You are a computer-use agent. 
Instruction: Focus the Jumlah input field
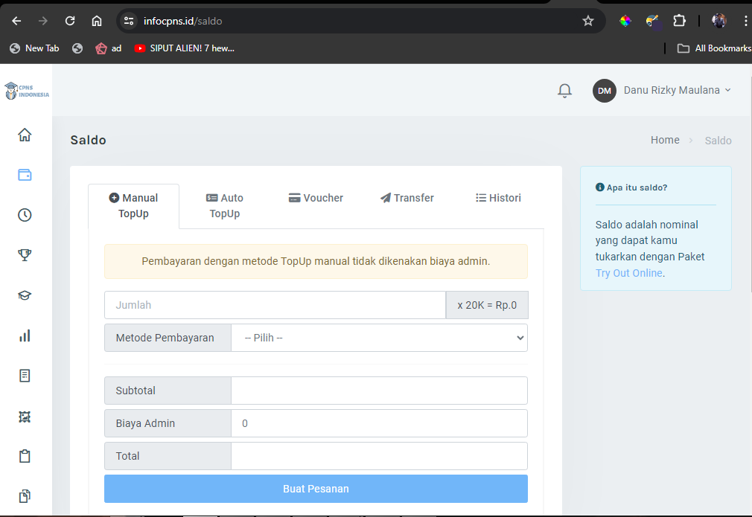pyautogui.click(x=275, y=305)
